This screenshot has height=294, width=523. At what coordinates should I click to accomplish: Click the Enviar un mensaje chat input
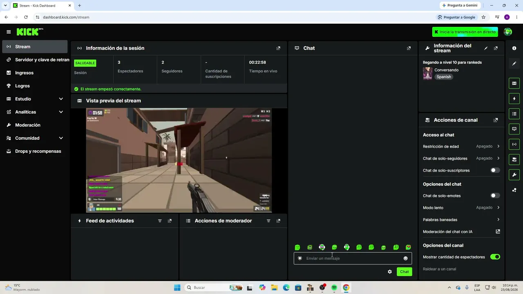(x=353, y=258)
